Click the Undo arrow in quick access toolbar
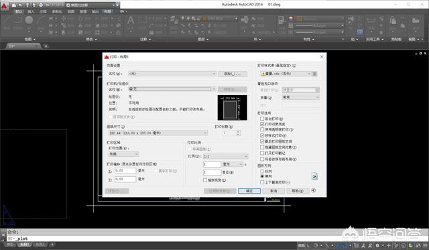The height and width of the screenshot is (250, 429). click(x=48, y=5)
